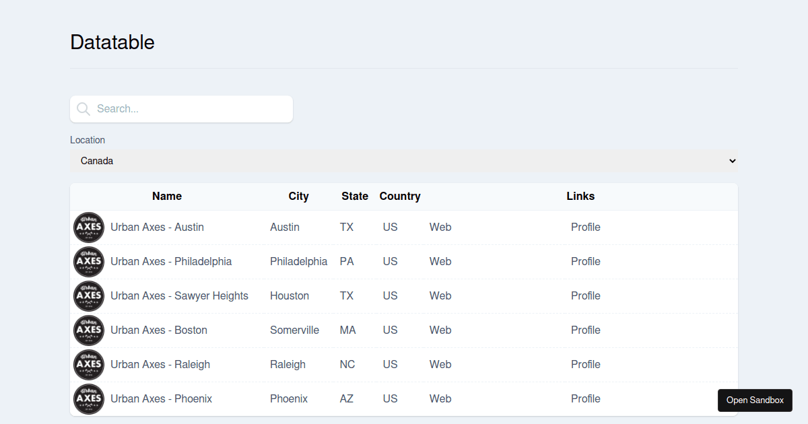Viewport: 808px width, 424px height.
Task: Click the Country column header
Action: 400,197
